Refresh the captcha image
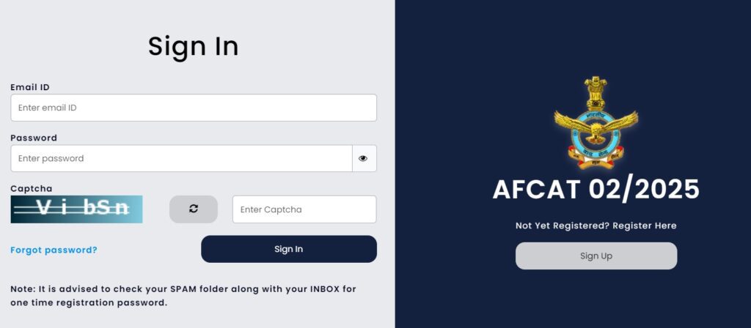This screenshot has width=751, height=328. 194,209
